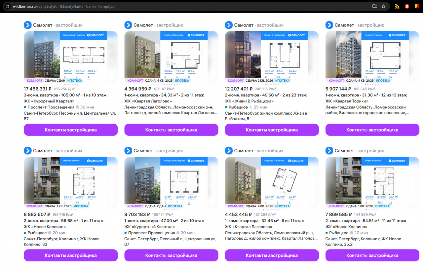The height and width of the screenshot is (271, 423).
Task: Click Самолет logo above the 5 907 144 ₽ listing
Action: click(329, 25)
